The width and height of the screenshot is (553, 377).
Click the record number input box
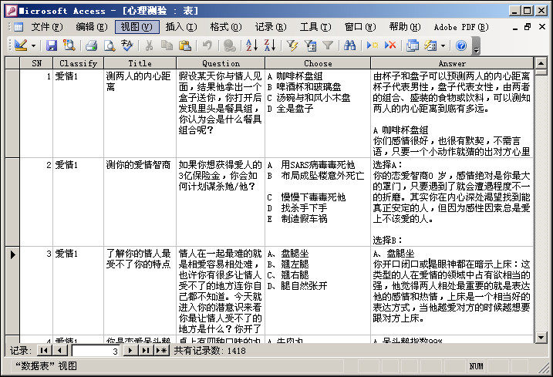pos(96,351)
